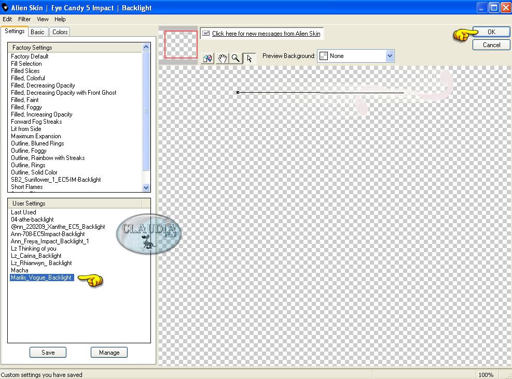The width and height of the screenshot is (512, 379).
Task: Select the Lit from Side preset
Action: pos(26,129)
